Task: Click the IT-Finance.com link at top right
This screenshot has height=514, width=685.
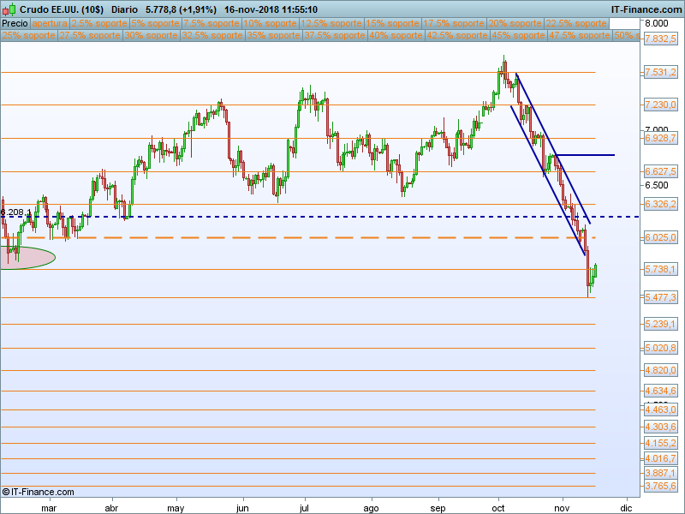Action: coord(646,9)
